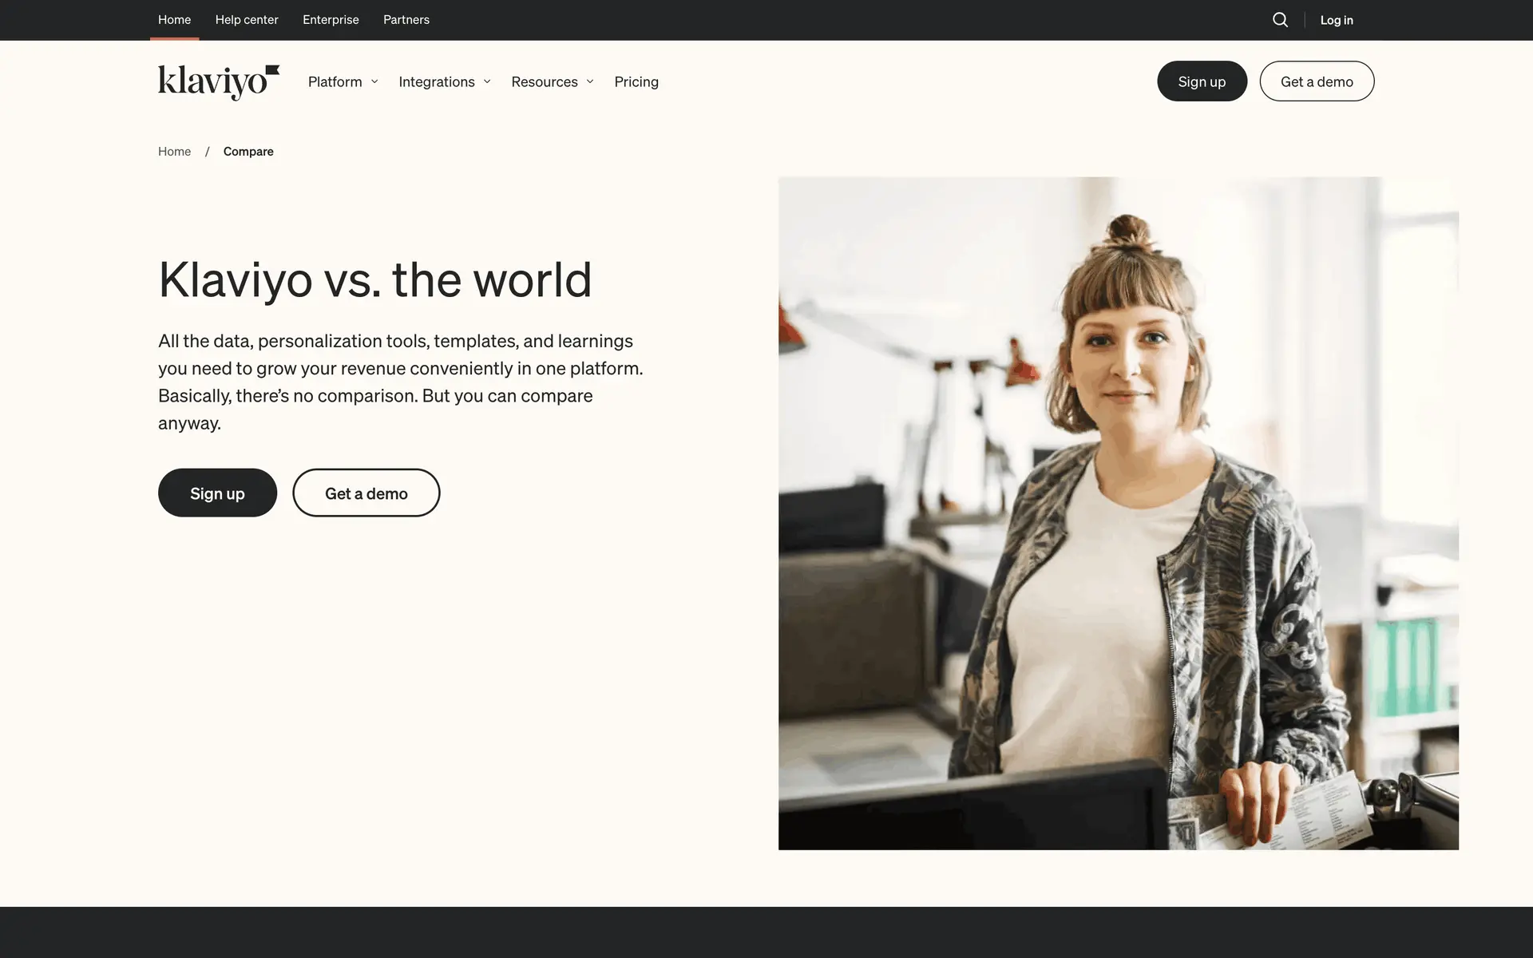This screenshot has width=1533, height=958.
Task: Click Log in
Action: tap(1336, 20)
